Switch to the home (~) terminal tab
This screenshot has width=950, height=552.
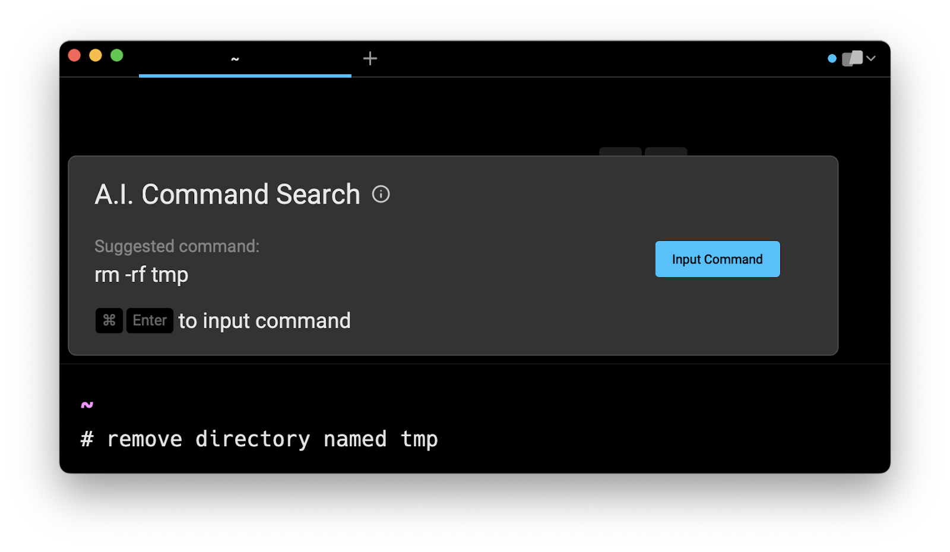point(235,58)
